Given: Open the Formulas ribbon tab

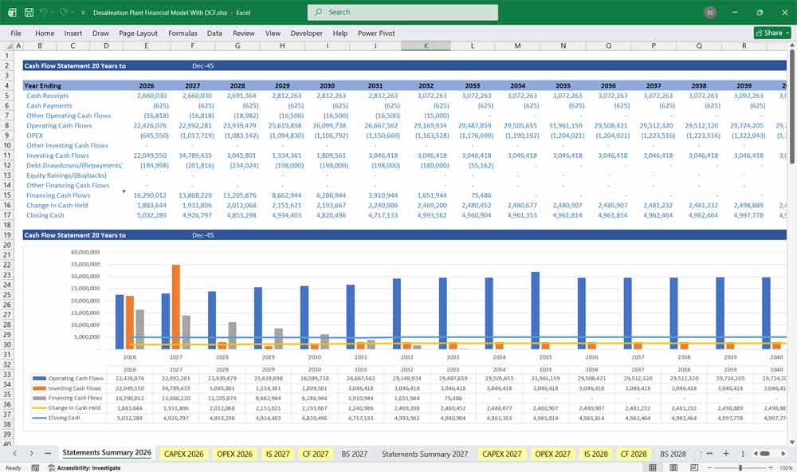Looking at the screenshot, I should pos(183,33).
